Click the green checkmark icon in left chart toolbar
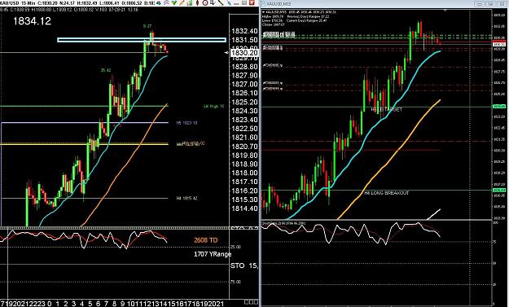This screenshot has width=509, height=307. [174, 3]
